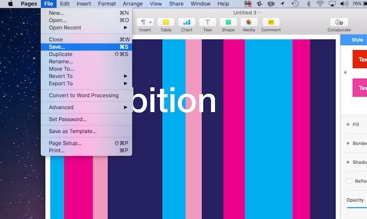Expand the Border section
The image size is (367, 219).
[x=348, y=143]
